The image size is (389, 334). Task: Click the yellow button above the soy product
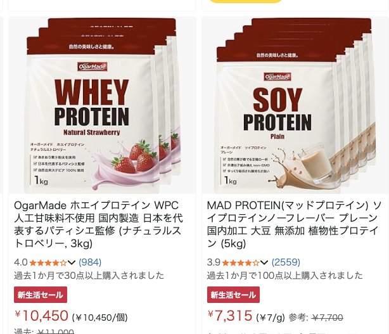[246, 1]
